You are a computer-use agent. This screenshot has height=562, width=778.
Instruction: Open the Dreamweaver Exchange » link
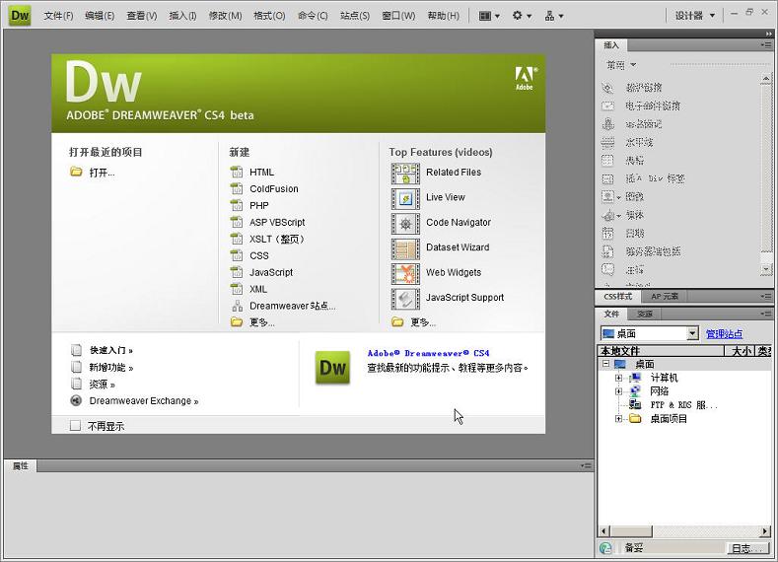pyautogui.click(x=144, y=400)
